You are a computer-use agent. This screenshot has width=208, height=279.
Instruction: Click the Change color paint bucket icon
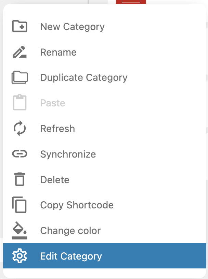coord(19,230)
